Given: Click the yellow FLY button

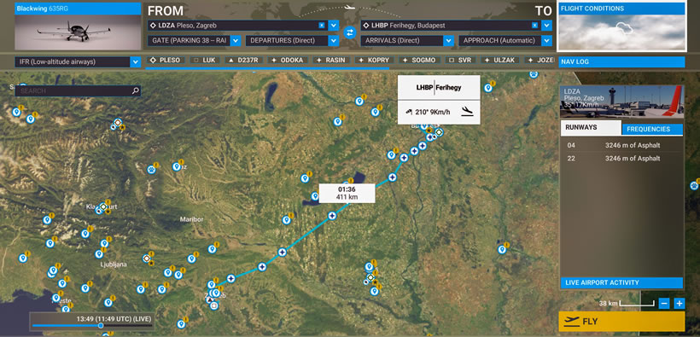Looking at the screenshot, I should (x=621, y=322).
